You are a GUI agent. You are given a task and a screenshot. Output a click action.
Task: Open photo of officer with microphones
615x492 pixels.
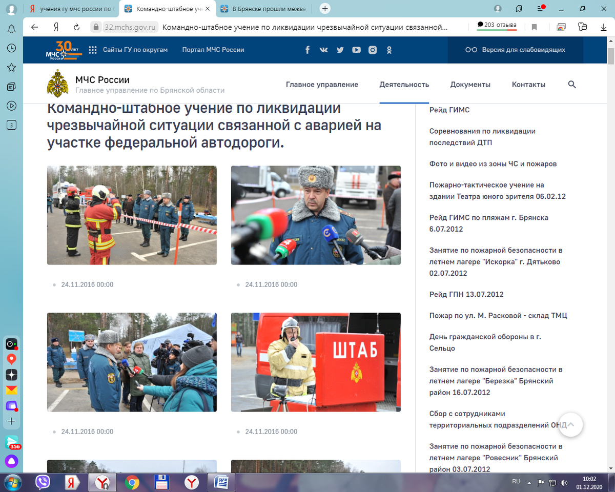(x=316, y=215)
